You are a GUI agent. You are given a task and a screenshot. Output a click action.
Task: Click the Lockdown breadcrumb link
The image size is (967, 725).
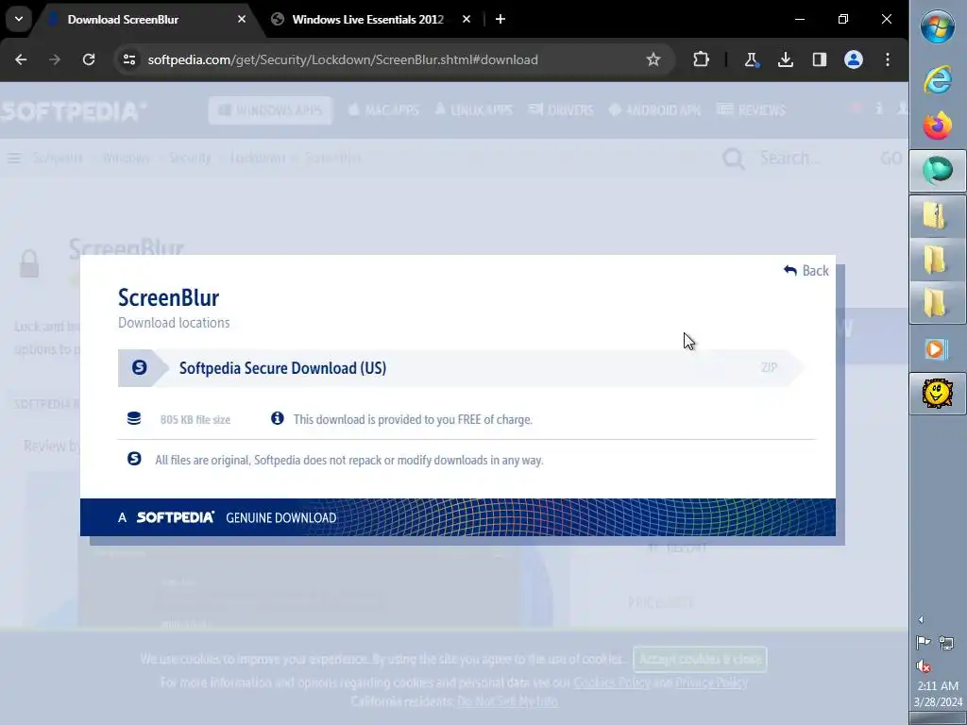point(258,158)
